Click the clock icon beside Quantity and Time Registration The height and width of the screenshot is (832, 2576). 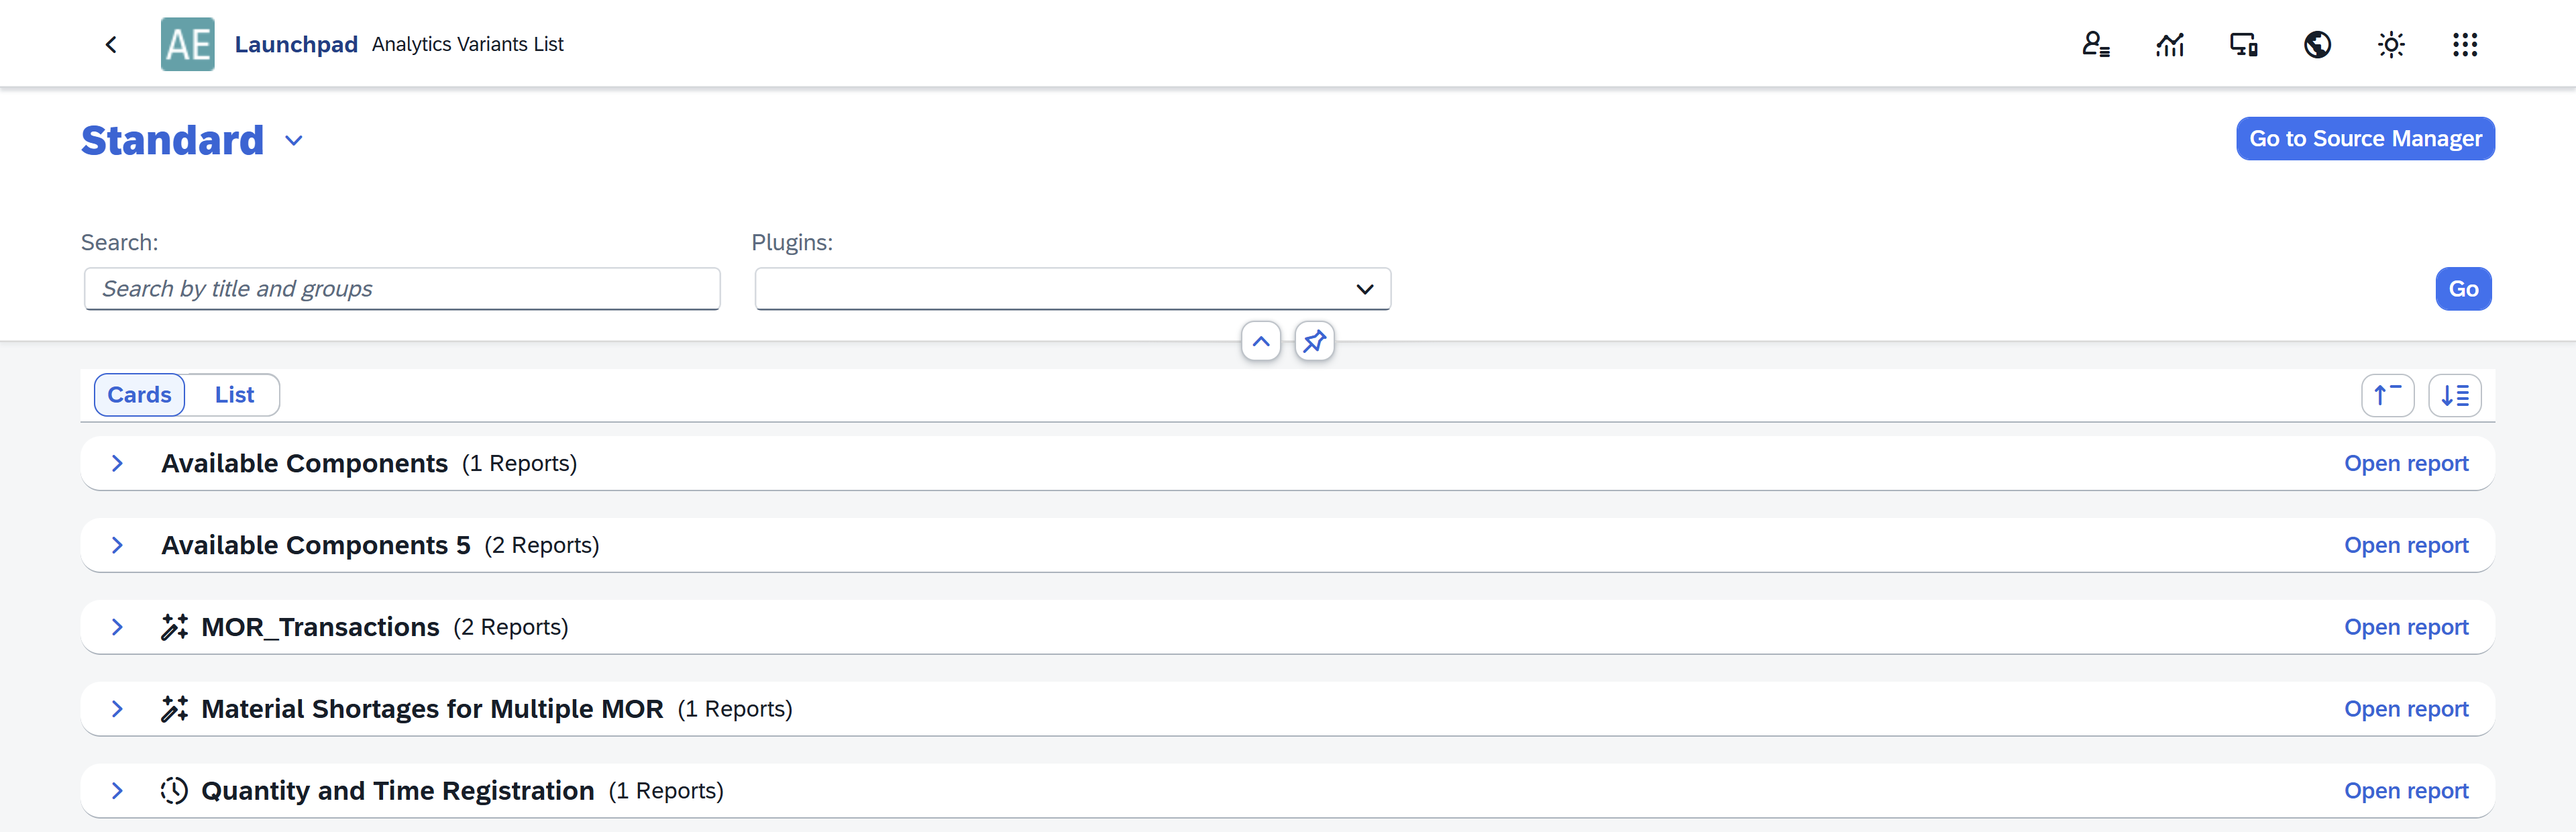174,790
